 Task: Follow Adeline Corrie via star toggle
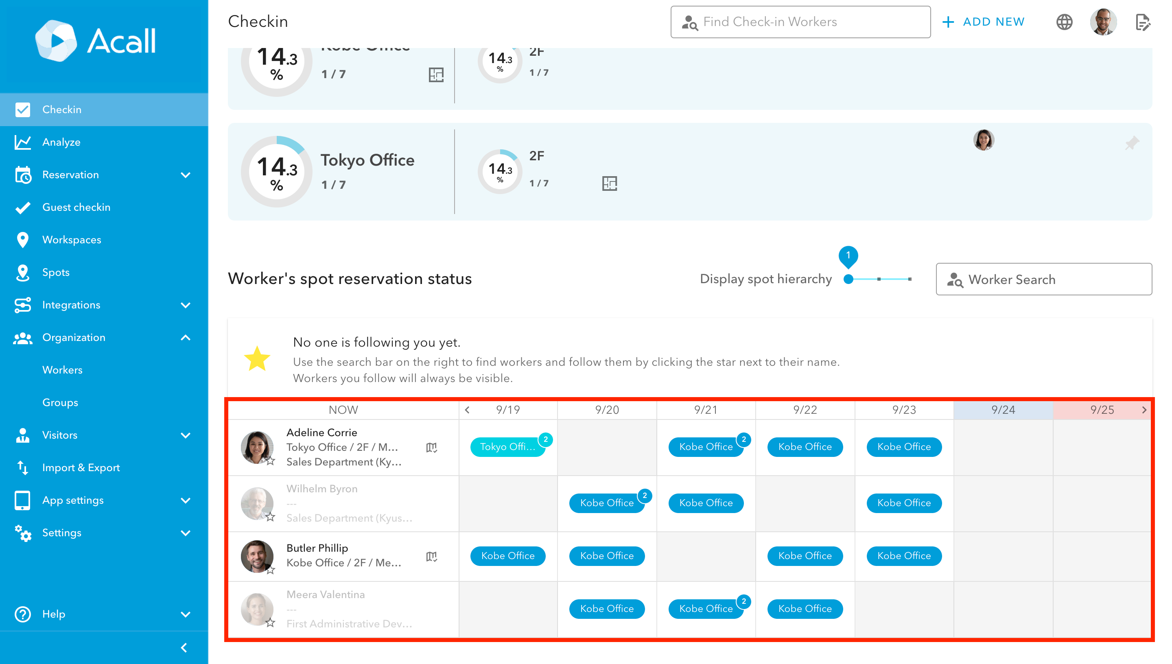(271, 461)
